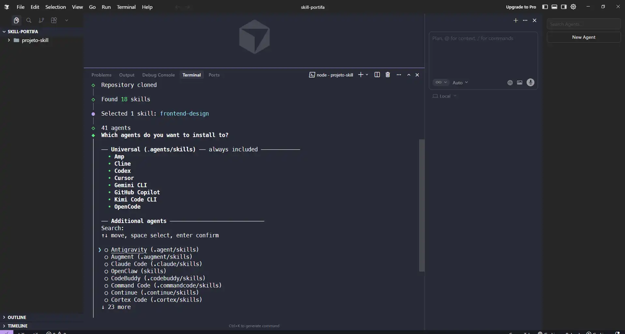
Task: Open the Auto model dropdown
Action: (460, 83)
